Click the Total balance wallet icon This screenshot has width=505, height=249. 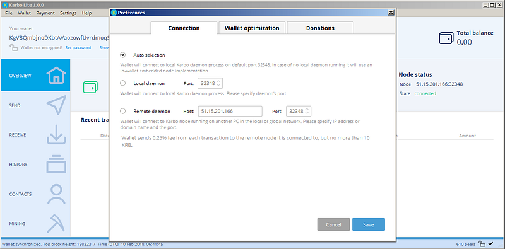point(446,38)
